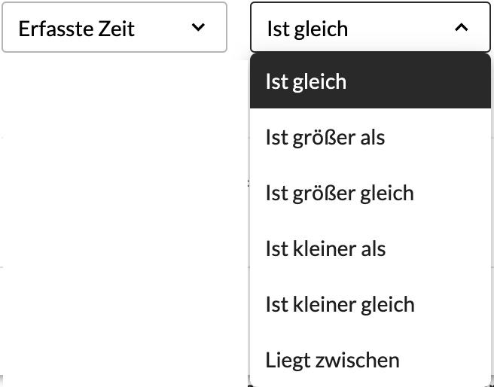Set operator to less than (kleiner als)
This screenshot has height=387, width=494.
(x=370, y=248)
